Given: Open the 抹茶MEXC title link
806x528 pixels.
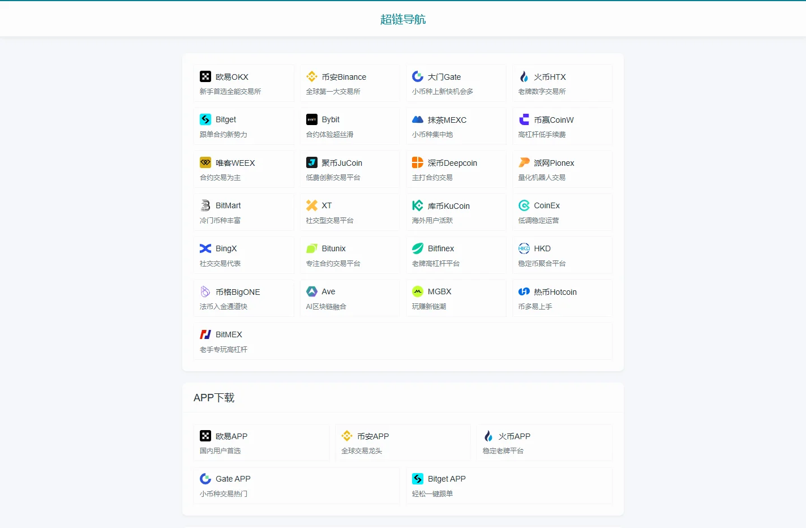Looking at the screenshot, I should [447, 120].
